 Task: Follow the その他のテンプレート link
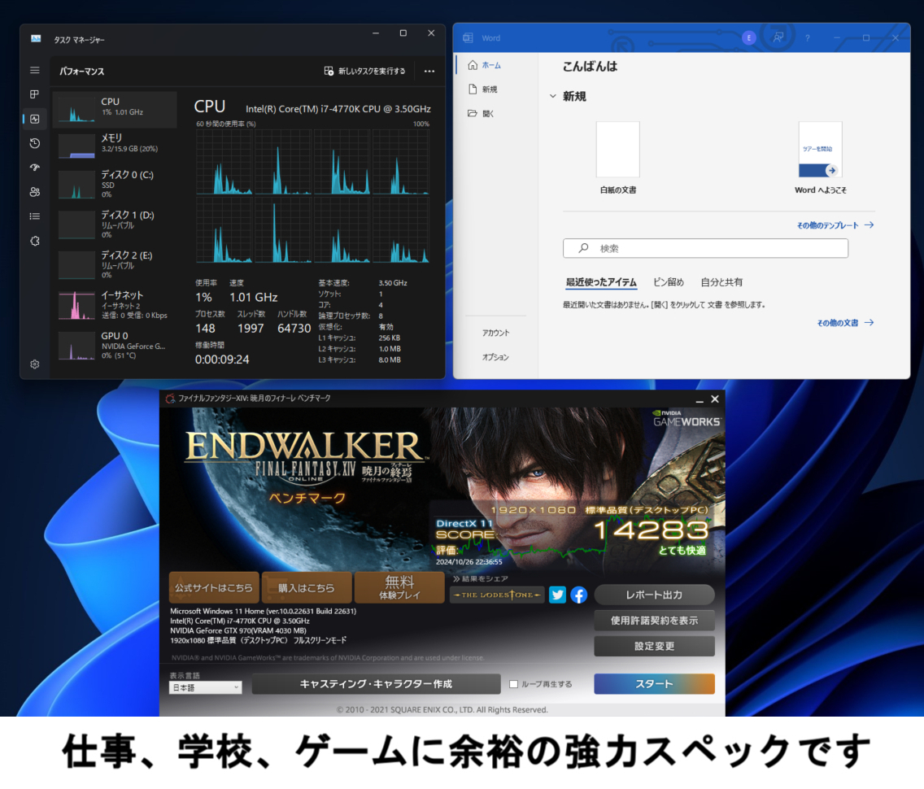pos(835,225)
